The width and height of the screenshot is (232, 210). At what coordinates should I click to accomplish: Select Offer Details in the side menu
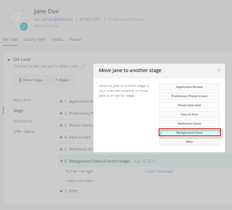click(x=24, y=132)
